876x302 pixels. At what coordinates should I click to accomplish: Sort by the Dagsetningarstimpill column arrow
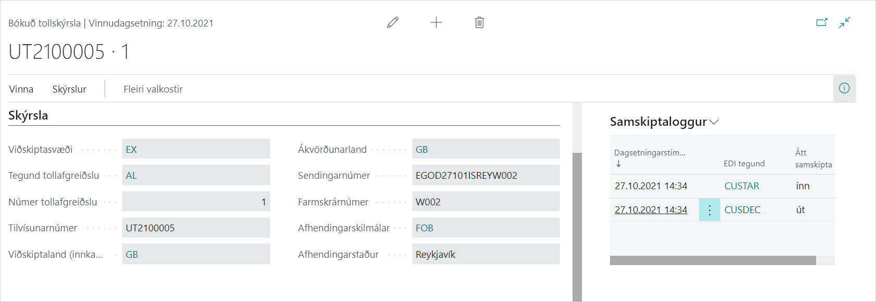tap(618, 164)
